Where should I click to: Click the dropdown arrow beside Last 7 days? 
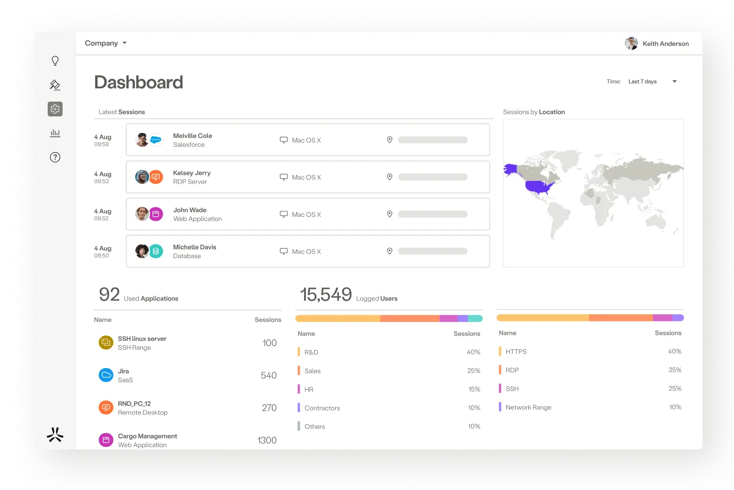[x=675, y=81]
